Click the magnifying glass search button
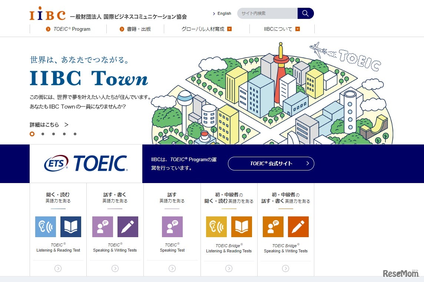The width and height of the screenshot is (424, 282). [x=305, y=13]
